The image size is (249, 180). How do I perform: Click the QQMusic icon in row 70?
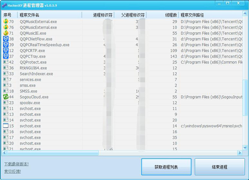[6, 21]
